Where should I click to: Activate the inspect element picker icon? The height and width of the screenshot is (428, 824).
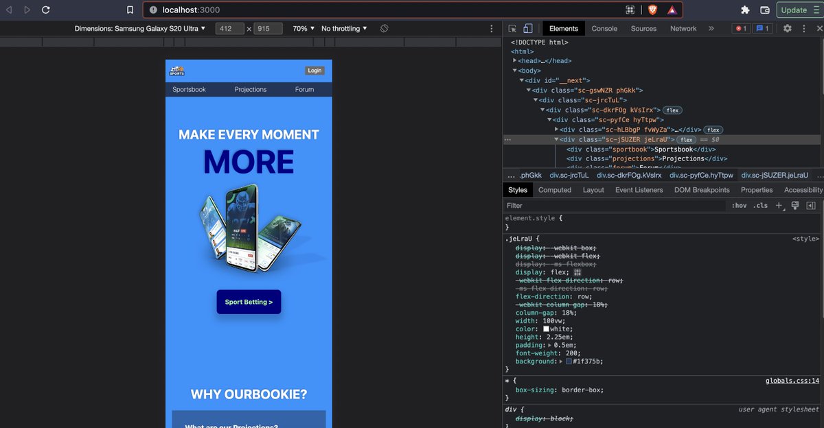pos(512,29)
